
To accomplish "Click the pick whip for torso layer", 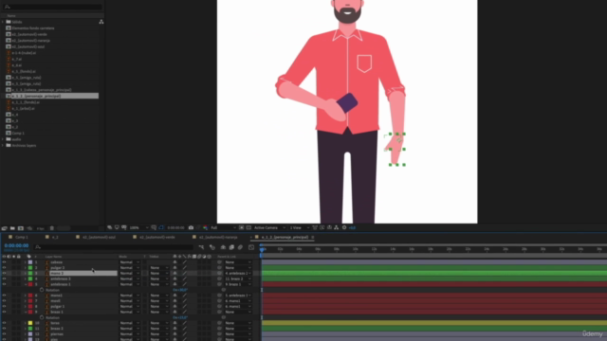I will pos(219,323).
